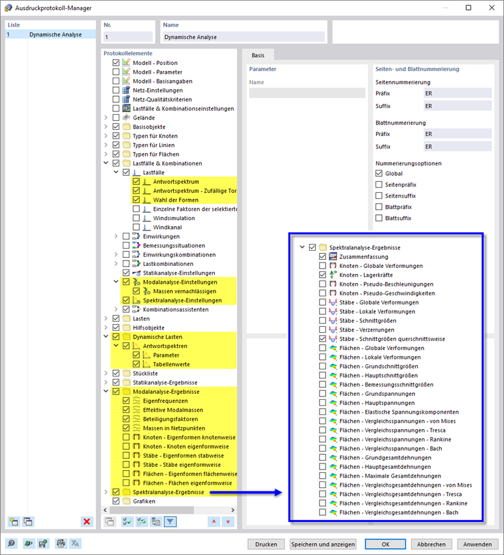Move element up with red arrow

point(214,521)
